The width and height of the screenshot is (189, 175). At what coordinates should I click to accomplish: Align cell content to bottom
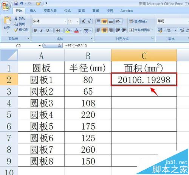(x=110, y=21)
